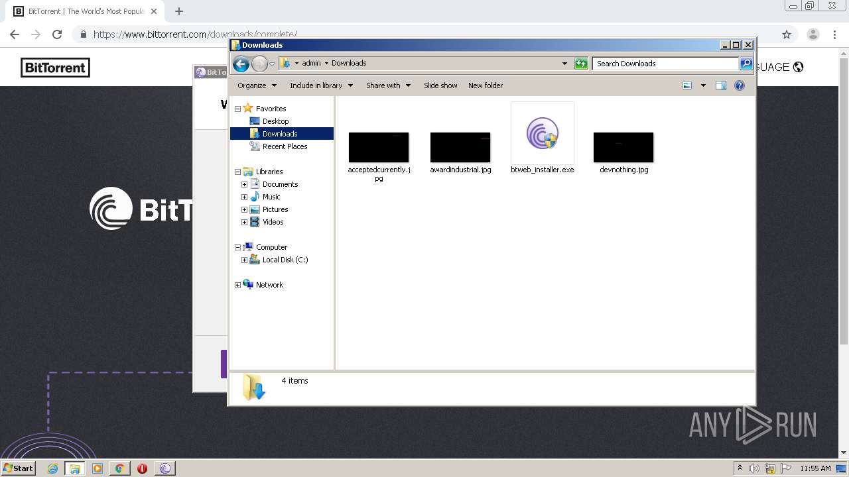Viewport: 849px width, 477px height.
Task: Select Local Disk (C:)
Action: (x=285, y=260)
